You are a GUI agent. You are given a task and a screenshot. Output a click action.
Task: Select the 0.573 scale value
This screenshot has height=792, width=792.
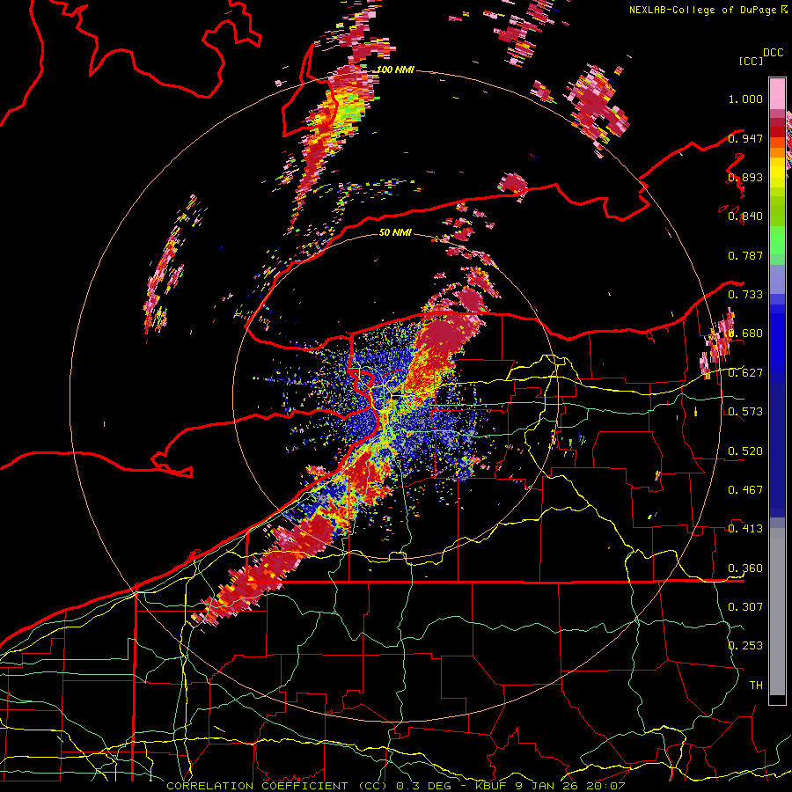[x=745, y=412]
